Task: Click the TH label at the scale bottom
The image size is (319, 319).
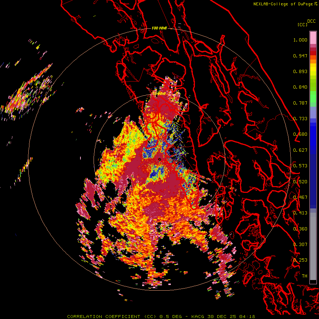Action: (304, 276)
